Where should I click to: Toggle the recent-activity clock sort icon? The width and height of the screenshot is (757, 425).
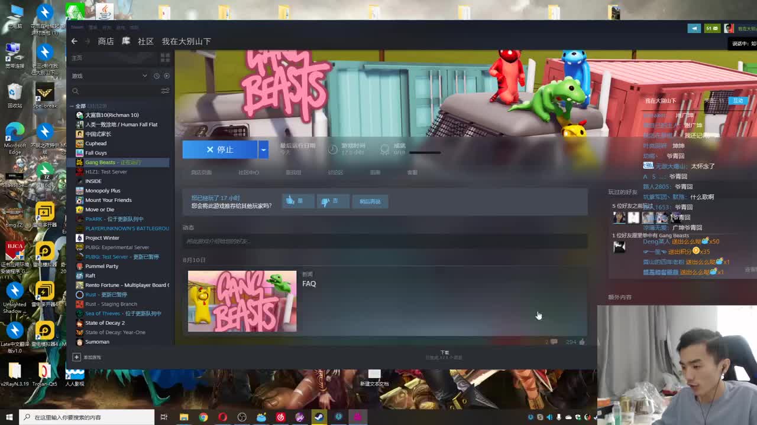coord(157,76)
